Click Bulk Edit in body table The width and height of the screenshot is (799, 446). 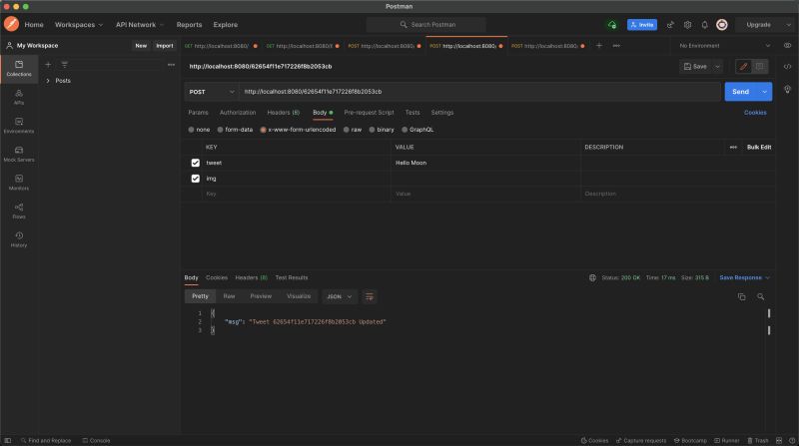click(x=759, y=147)
